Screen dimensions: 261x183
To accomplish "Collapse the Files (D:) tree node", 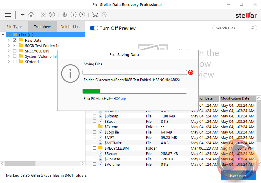I will click(3, 35).
